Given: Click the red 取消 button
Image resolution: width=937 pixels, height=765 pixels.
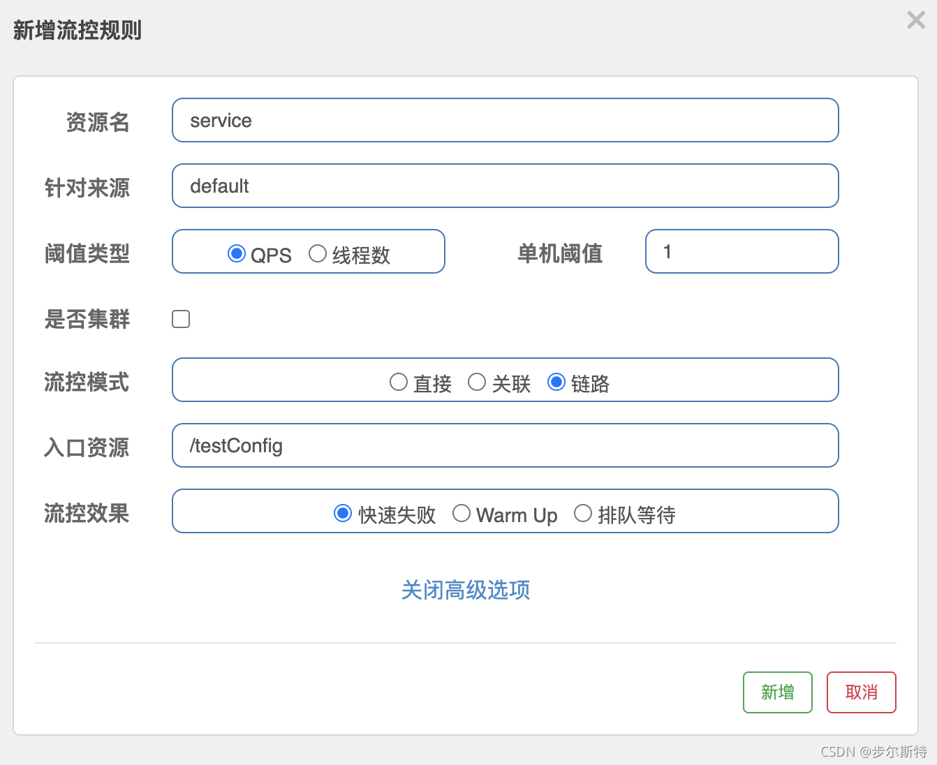Looking at the screenshot, I should [861, 692].
